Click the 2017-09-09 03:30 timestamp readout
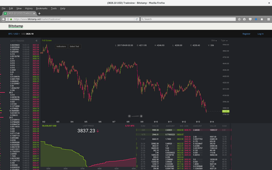The width and height of the screenshot is (272, 170). pos(125,45)
